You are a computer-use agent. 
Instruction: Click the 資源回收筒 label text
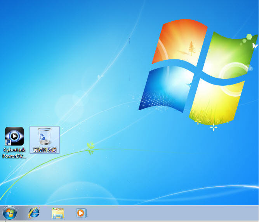(45, 150)
